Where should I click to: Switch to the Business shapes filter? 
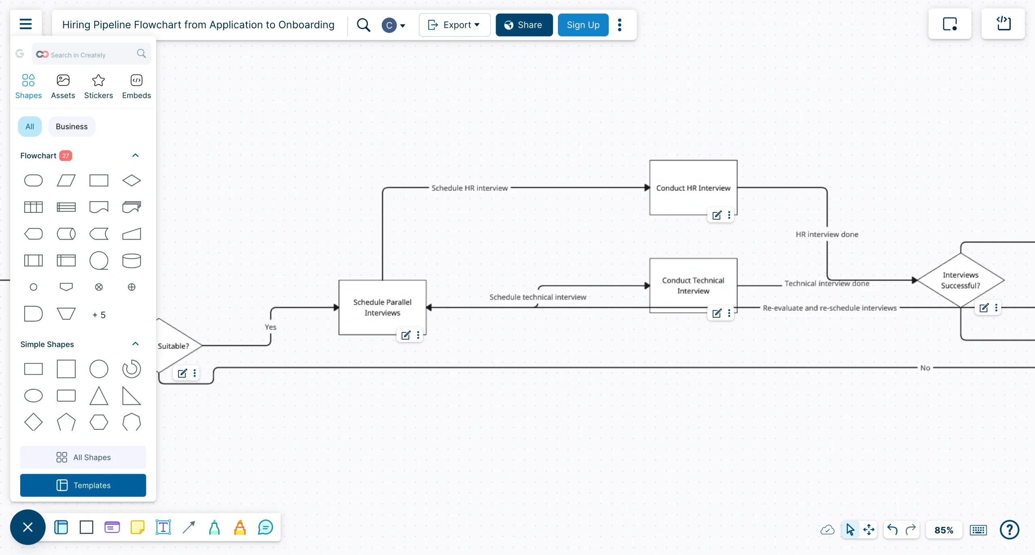point(72,126)
